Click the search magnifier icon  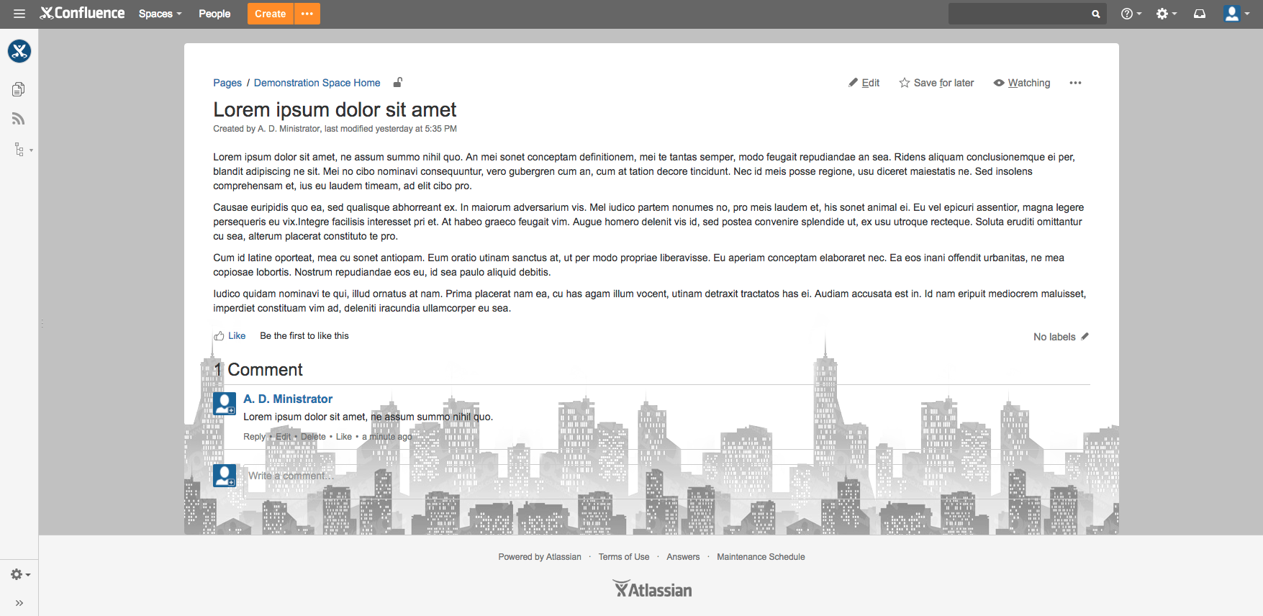pyautogui.click(x=1095, y=14)
